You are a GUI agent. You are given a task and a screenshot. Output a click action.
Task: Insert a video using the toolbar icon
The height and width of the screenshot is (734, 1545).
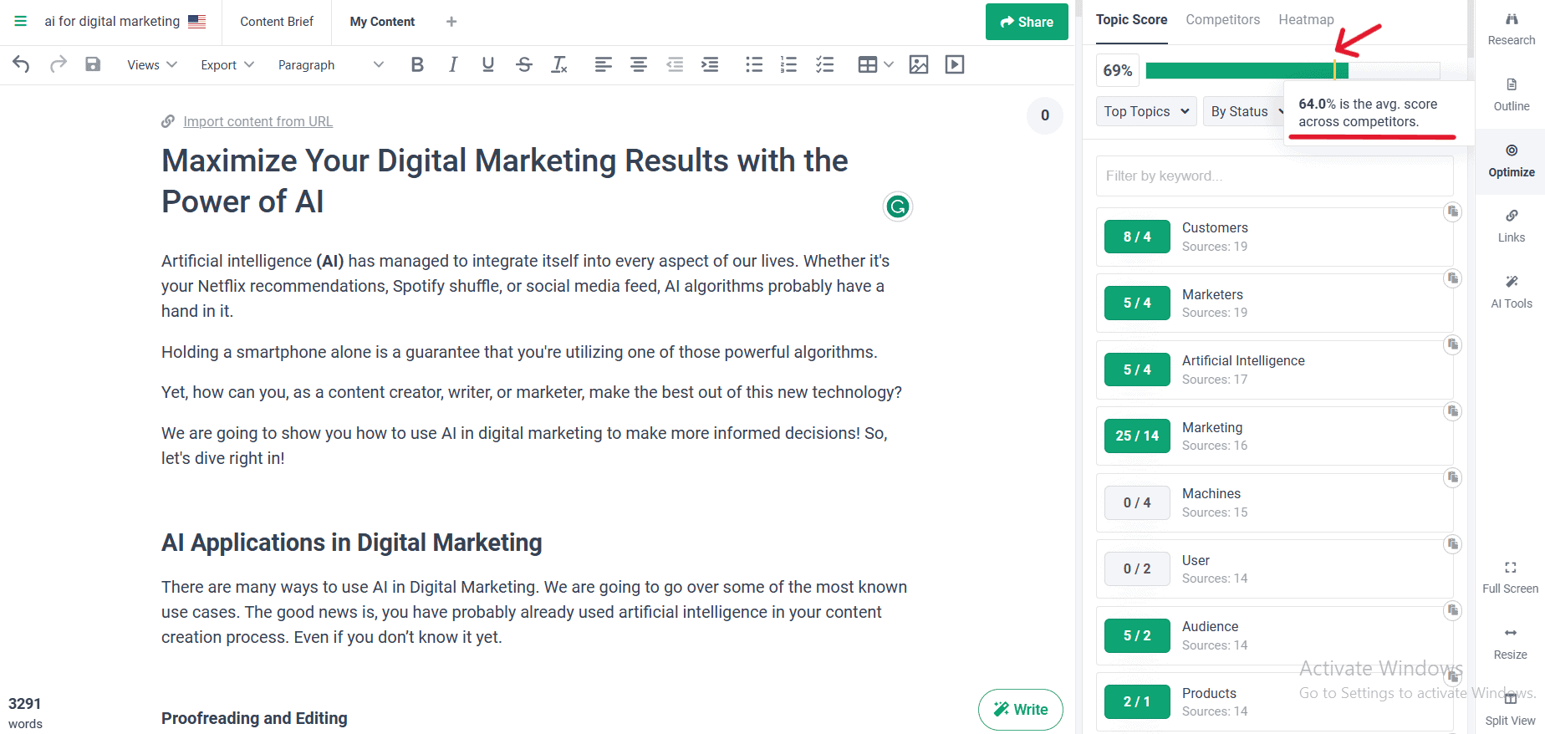click(x=954, y=64)
